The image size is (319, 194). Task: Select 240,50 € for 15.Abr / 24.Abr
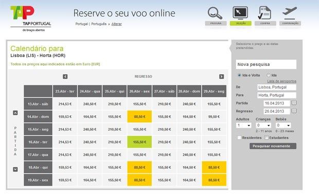click(90, 129)
